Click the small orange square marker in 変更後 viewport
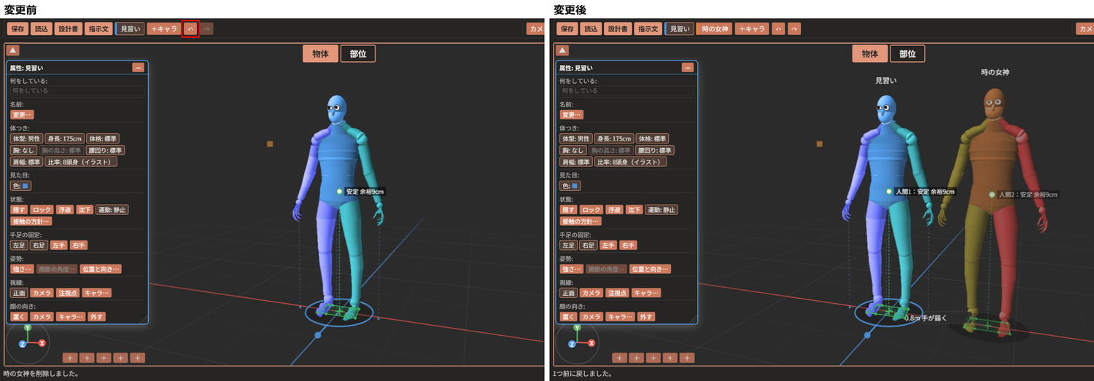 click(819, 144)
